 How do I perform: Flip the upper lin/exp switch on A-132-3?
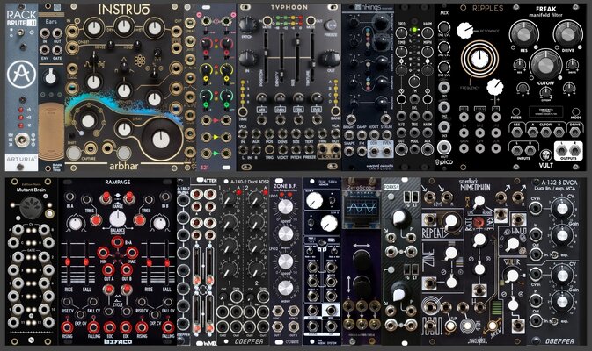555,254
